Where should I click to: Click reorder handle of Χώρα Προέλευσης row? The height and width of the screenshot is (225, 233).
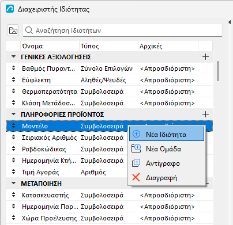pyautogui.click(x=13, y=218)
